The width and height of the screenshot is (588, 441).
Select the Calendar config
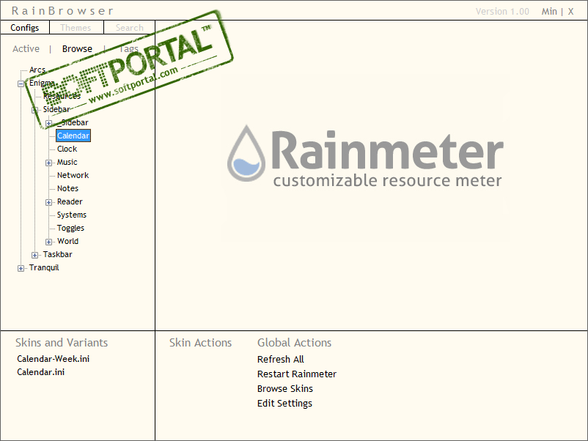point(73,136)
